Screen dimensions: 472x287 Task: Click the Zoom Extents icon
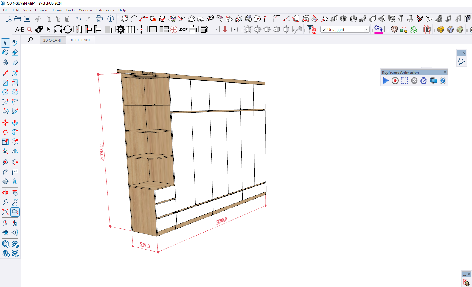point(5,212)
